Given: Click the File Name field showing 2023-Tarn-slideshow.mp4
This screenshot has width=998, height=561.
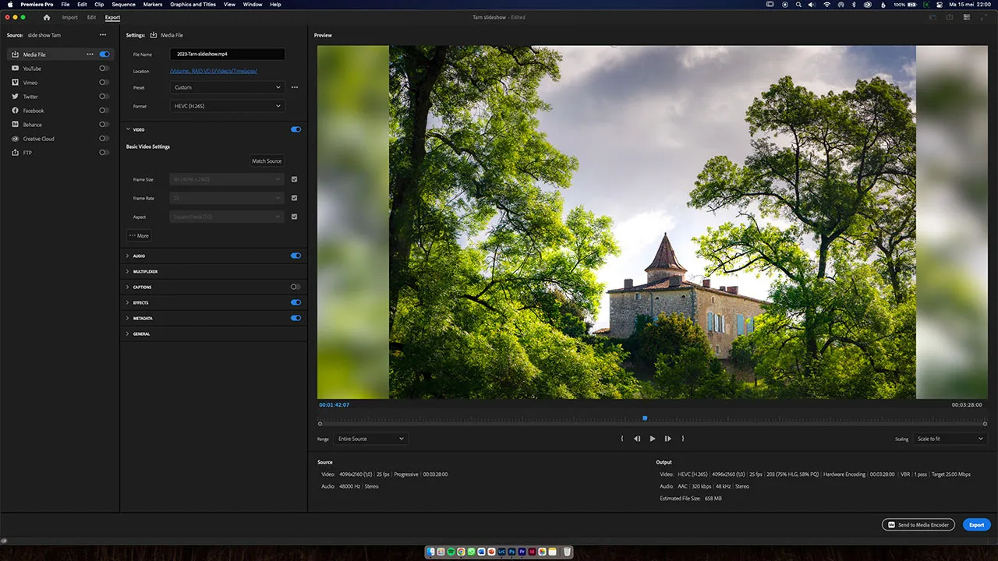Looking at the screenshot, I should point(226,54).
